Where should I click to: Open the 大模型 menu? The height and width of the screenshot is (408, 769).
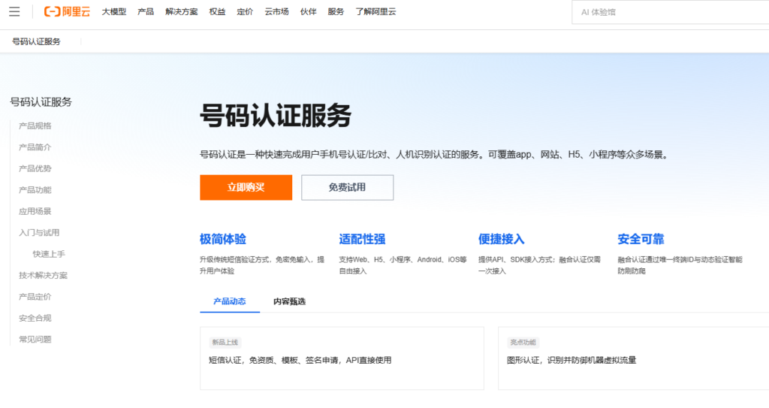(x=114, y=12)
